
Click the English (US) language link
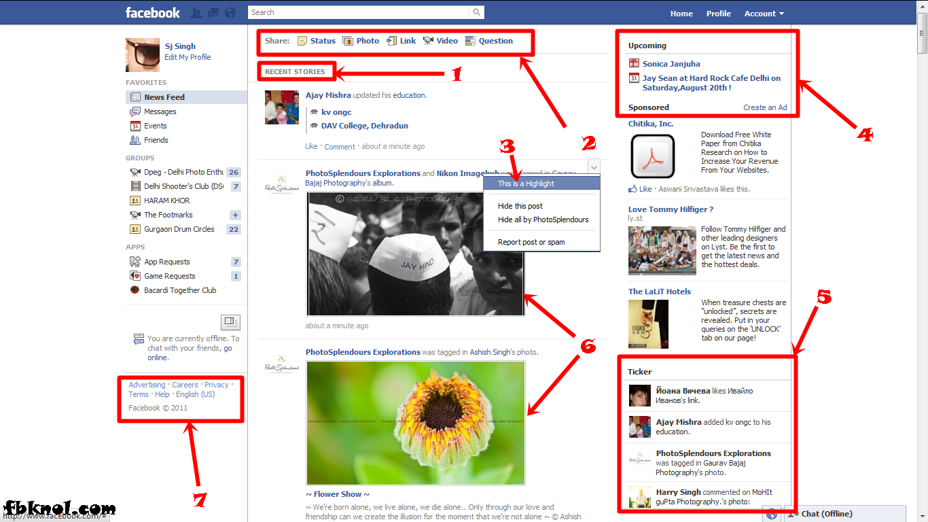coord(195,394)
